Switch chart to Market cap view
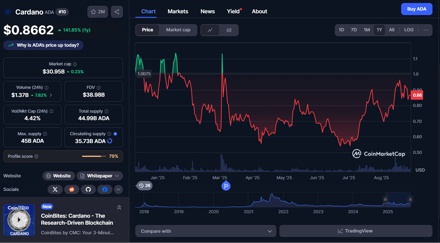Image resolution: width=440 pixels, height=243 pixels. [178, 30]
